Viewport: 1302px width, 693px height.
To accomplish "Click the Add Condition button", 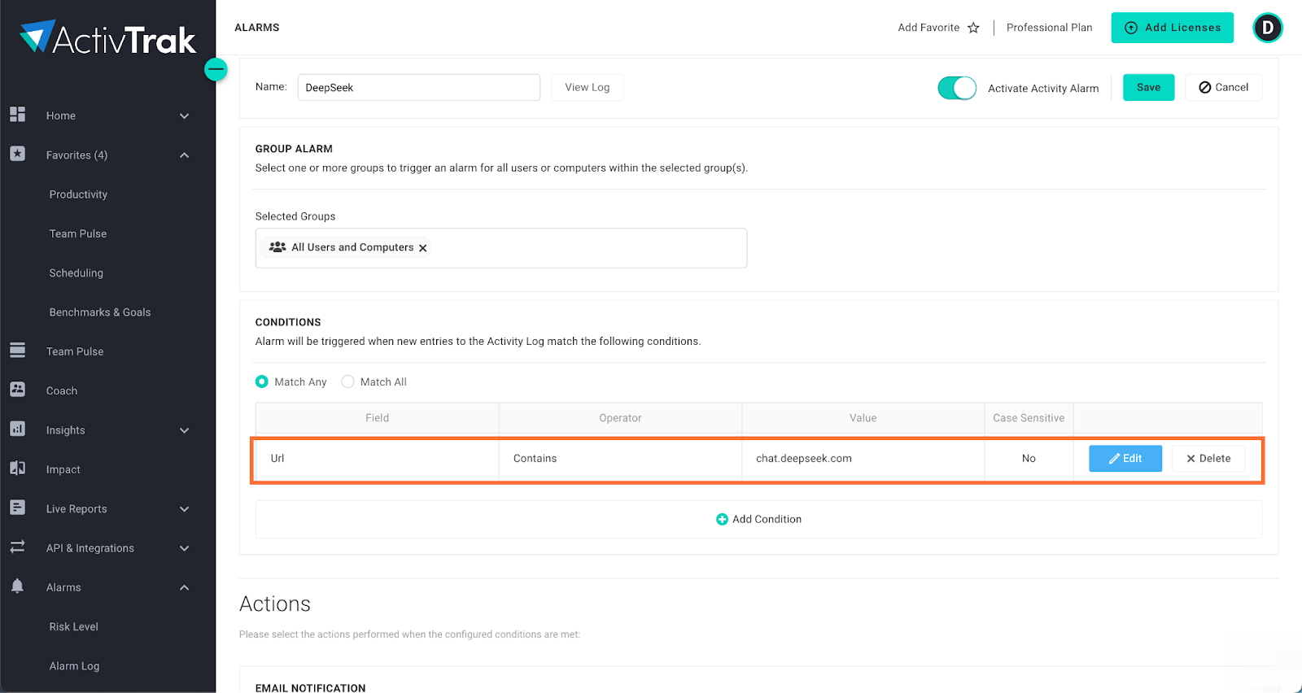I will click(x=758, y=519).
